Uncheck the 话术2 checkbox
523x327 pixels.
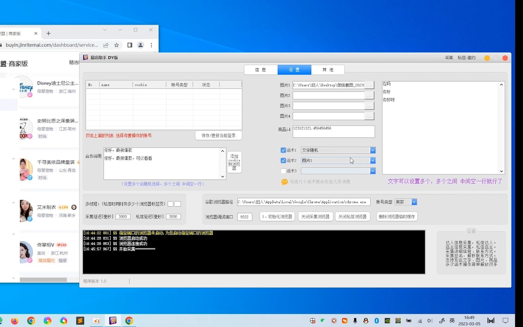click(x=283, y=160)
